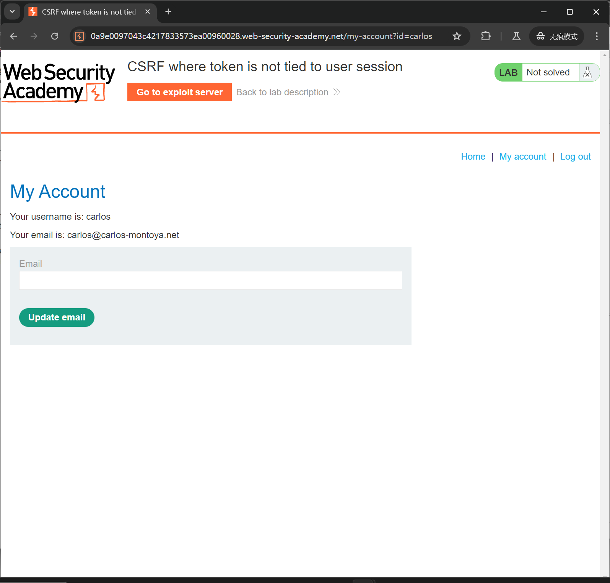The image size is (610, 583).
Task: Click the browser back arrow
Action: [x=14, y=36]
